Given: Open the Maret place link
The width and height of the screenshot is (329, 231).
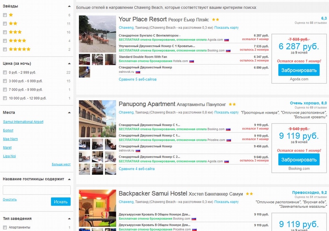Looking at the screenshot, I should tap(7, 148).
